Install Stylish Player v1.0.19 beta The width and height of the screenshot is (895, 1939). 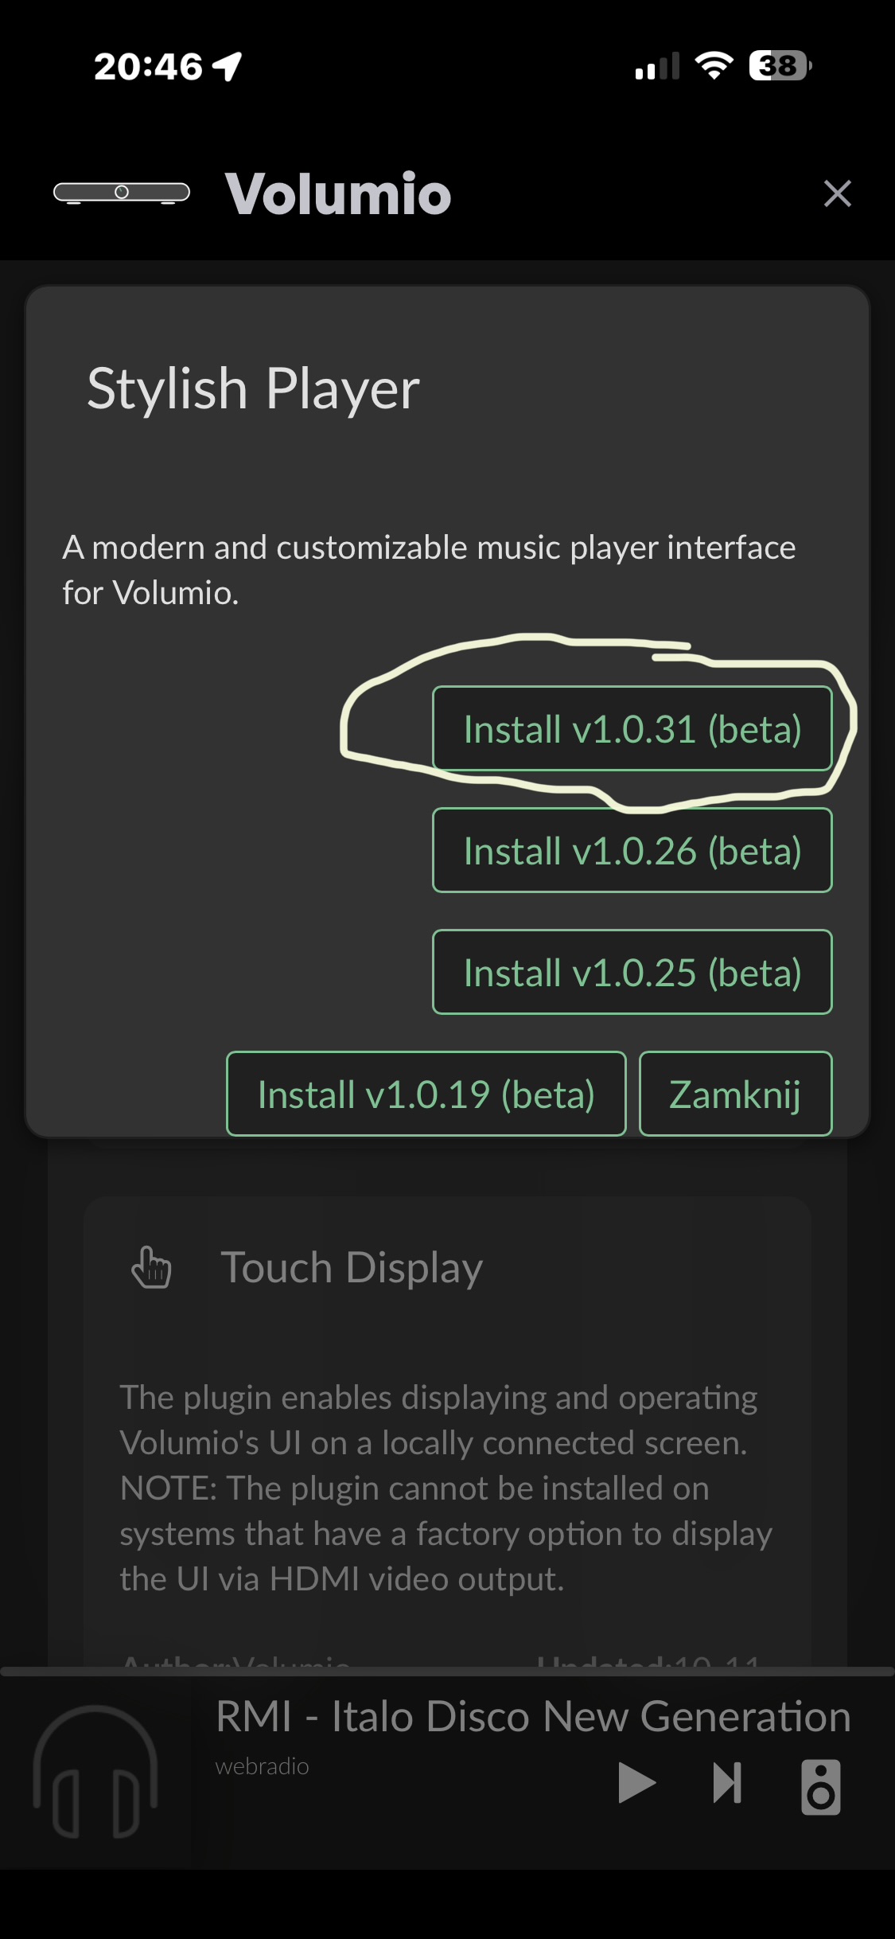(x=426, y=1094)
